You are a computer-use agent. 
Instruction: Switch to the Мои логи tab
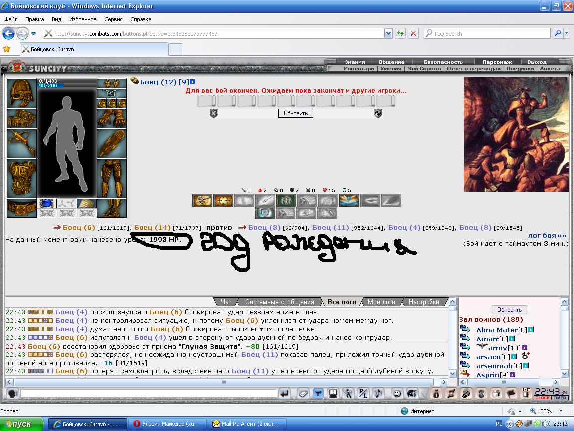tap(381, 302)
